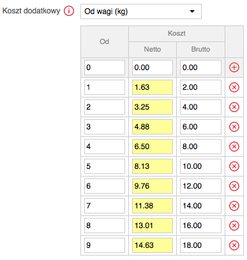This screenshot has width=247, height=260.
Task: Delete the row starting from 6 kg
Action: [234, 186]
